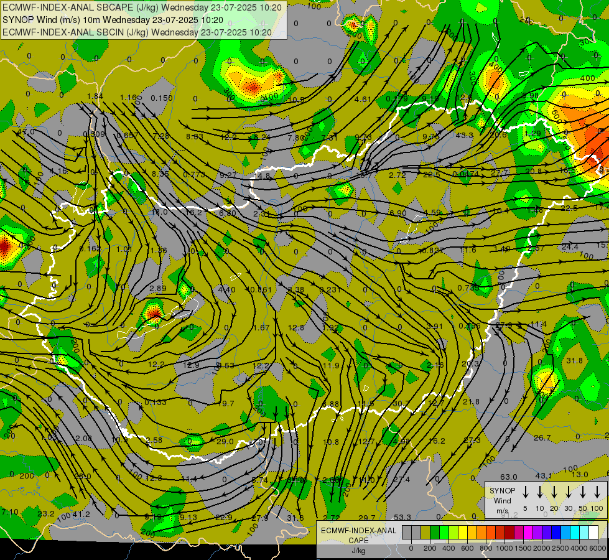Click the 4.40 value on the map
The width and height of the screenshot is (609, 560).
[x=227, y=289]
